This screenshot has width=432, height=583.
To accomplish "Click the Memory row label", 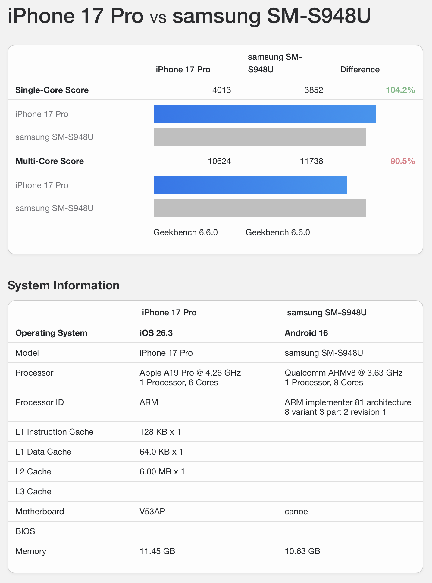I will [x=31, y=551].
